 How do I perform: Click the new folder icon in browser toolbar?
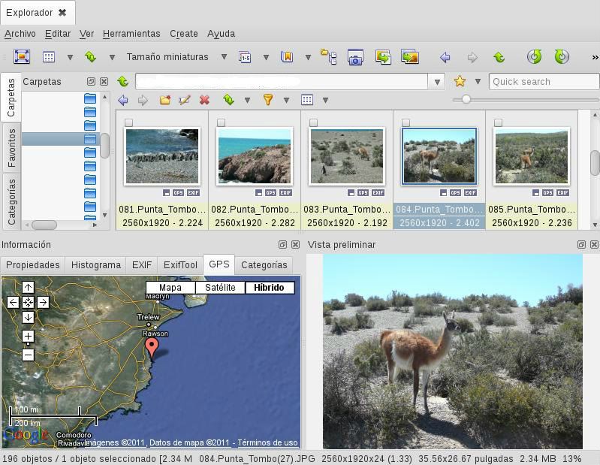165,100
